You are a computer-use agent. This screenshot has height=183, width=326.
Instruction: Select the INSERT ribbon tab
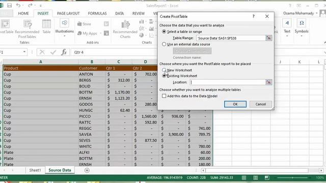pyautogui.click(x=43, y=14)
